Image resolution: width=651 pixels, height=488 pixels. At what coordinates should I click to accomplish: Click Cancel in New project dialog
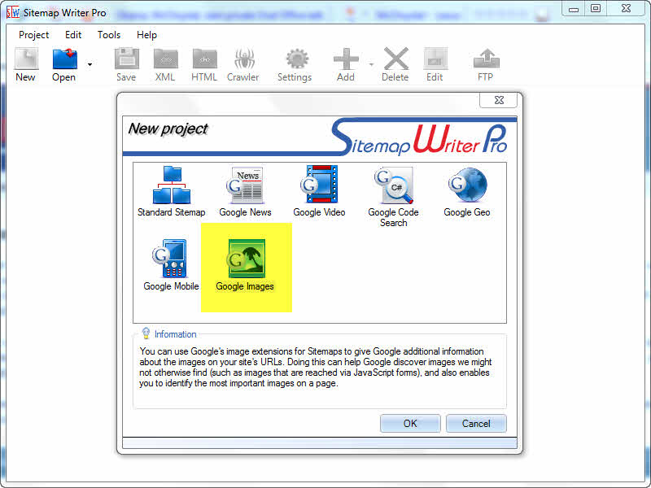tap(476, 423)
